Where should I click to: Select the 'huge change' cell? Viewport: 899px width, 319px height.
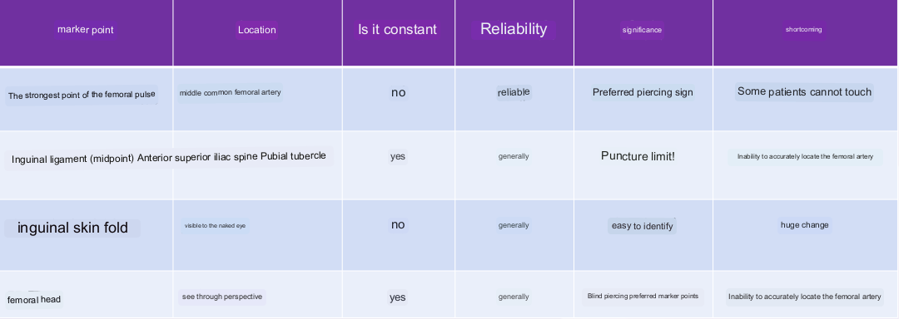pos(804,224)
